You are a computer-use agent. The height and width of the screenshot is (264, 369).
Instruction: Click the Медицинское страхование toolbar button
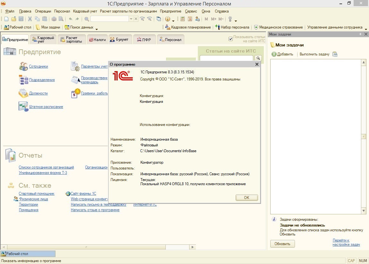279,27
